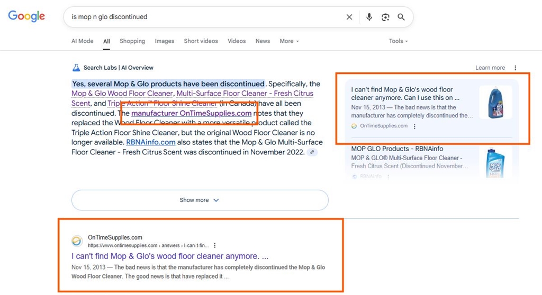Click into the search query field
The width and height of the screenshot is (542, 295).
204,17
